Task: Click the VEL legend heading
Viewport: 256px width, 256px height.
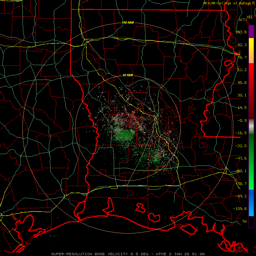Action: click(x=250, y=17)
